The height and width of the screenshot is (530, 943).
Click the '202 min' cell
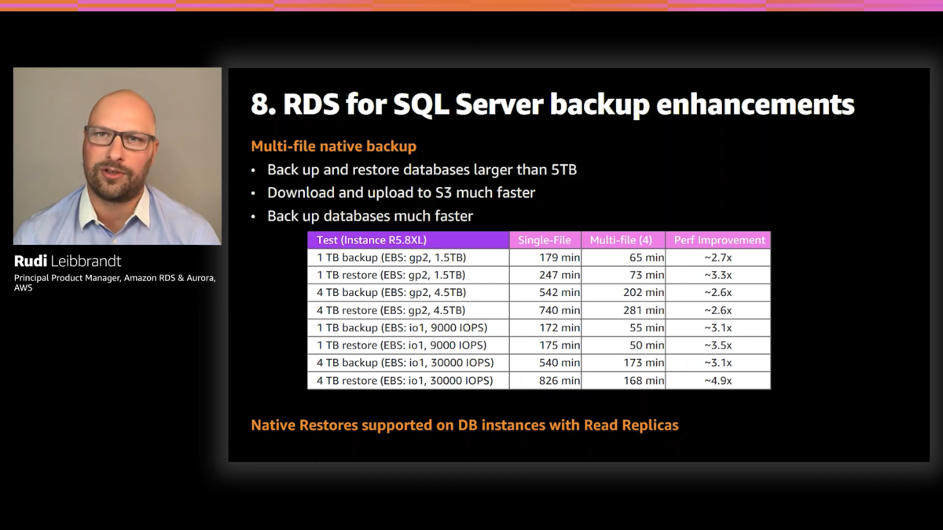(x=623, y=292)
